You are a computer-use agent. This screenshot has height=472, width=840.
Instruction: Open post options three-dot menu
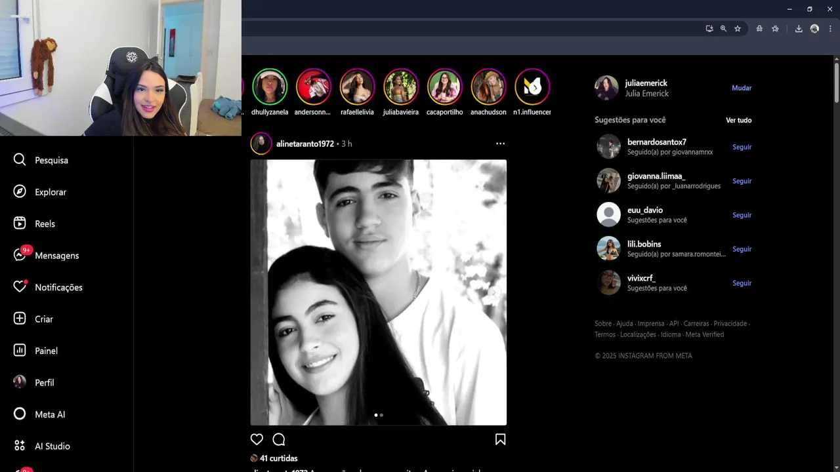click(x=500, y=144)
